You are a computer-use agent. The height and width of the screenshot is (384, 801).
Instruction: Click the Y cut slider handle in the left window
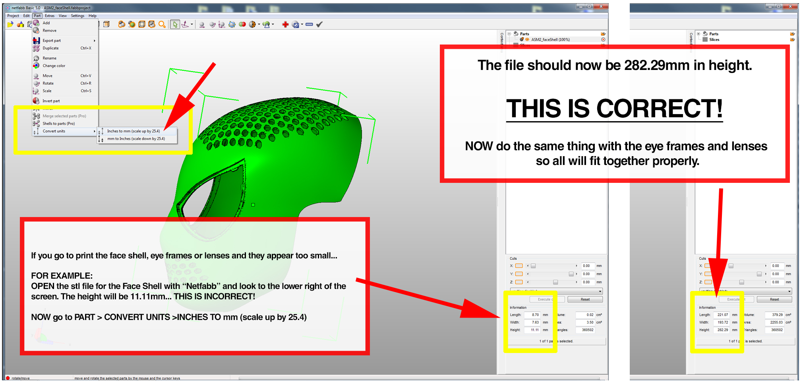click(571, 274)
